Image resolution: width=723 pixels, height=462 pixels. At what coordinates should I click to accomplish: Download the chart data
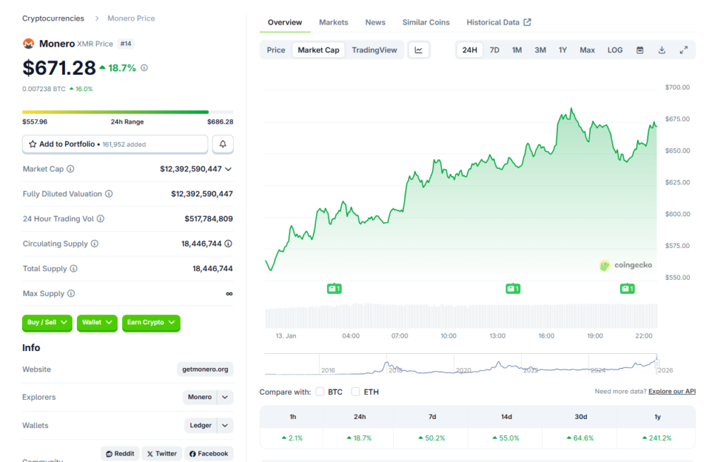click(x=662, y=50)
